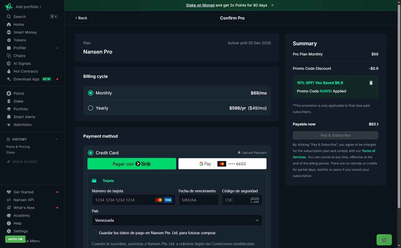Open Chains sidebar icon
The height and width of the screenshot is (248, 401).
[x=9, y=56]
